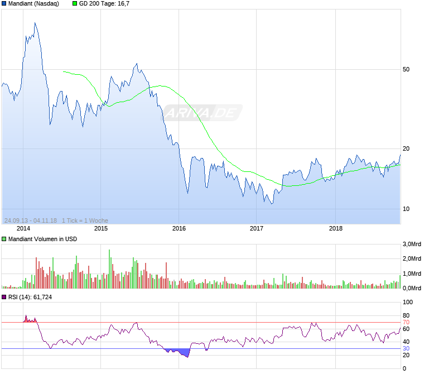The image size is (424, 374).
Task: Click the 1,0Mrd volume axis label
Action: [x=412, y=274]
